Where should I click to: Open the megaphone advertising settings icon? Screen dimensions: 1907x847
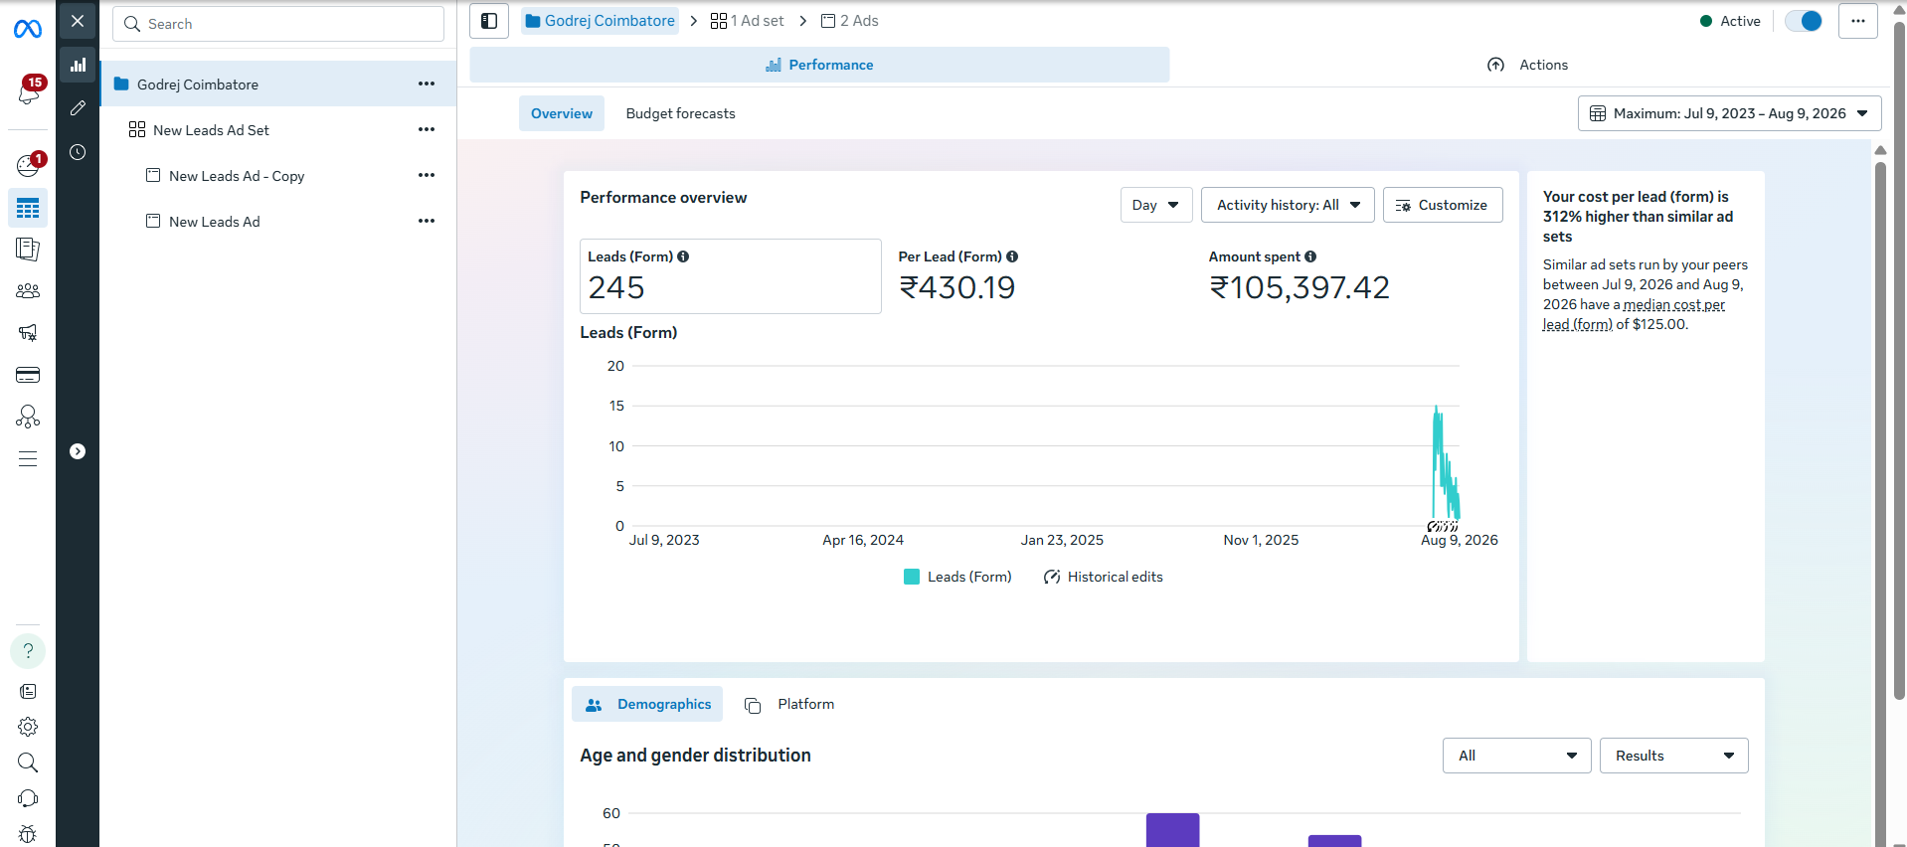tap(28, 333)
